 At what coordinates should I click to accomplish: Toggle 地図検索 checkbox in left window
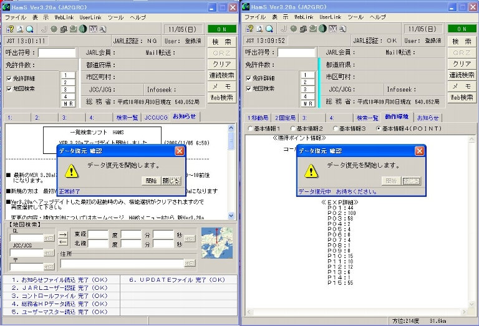(x=9, y=89)
